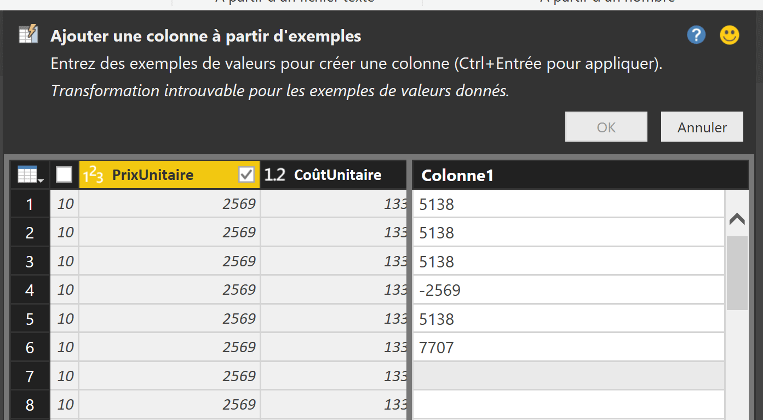
Task: Select row number 1 header
Action: 30,205
